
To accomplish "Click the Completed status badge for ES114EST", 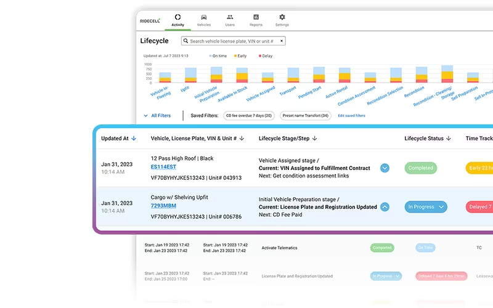I will pyautogui.click(x=421, y=168).
